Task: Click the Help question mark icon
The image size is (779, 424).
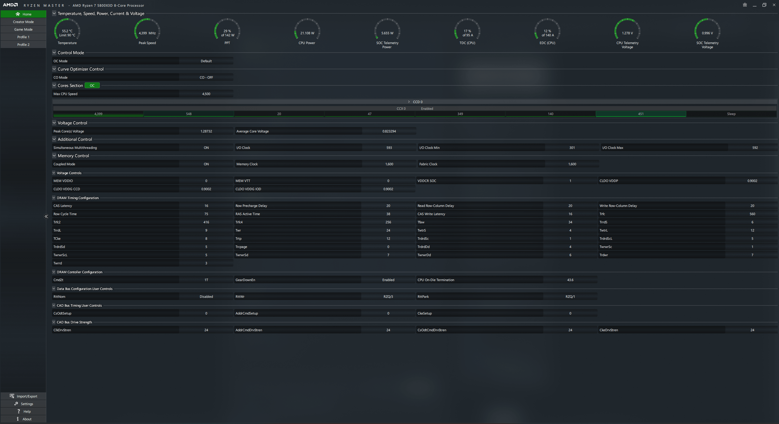Action: (x=19, y=411)
